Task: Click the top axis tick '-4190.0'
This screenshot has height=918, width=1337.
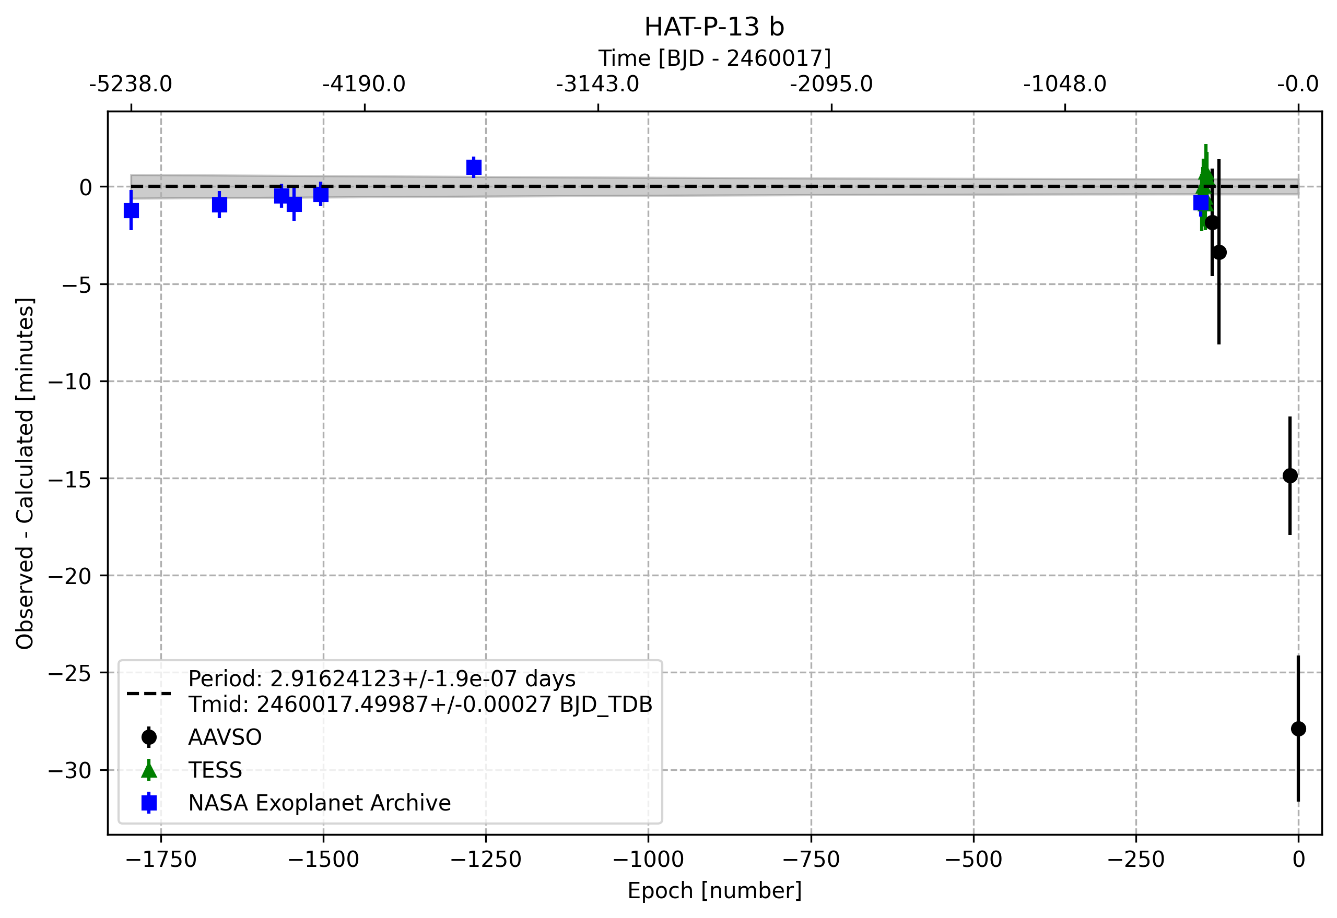Action: pos(365,85)
